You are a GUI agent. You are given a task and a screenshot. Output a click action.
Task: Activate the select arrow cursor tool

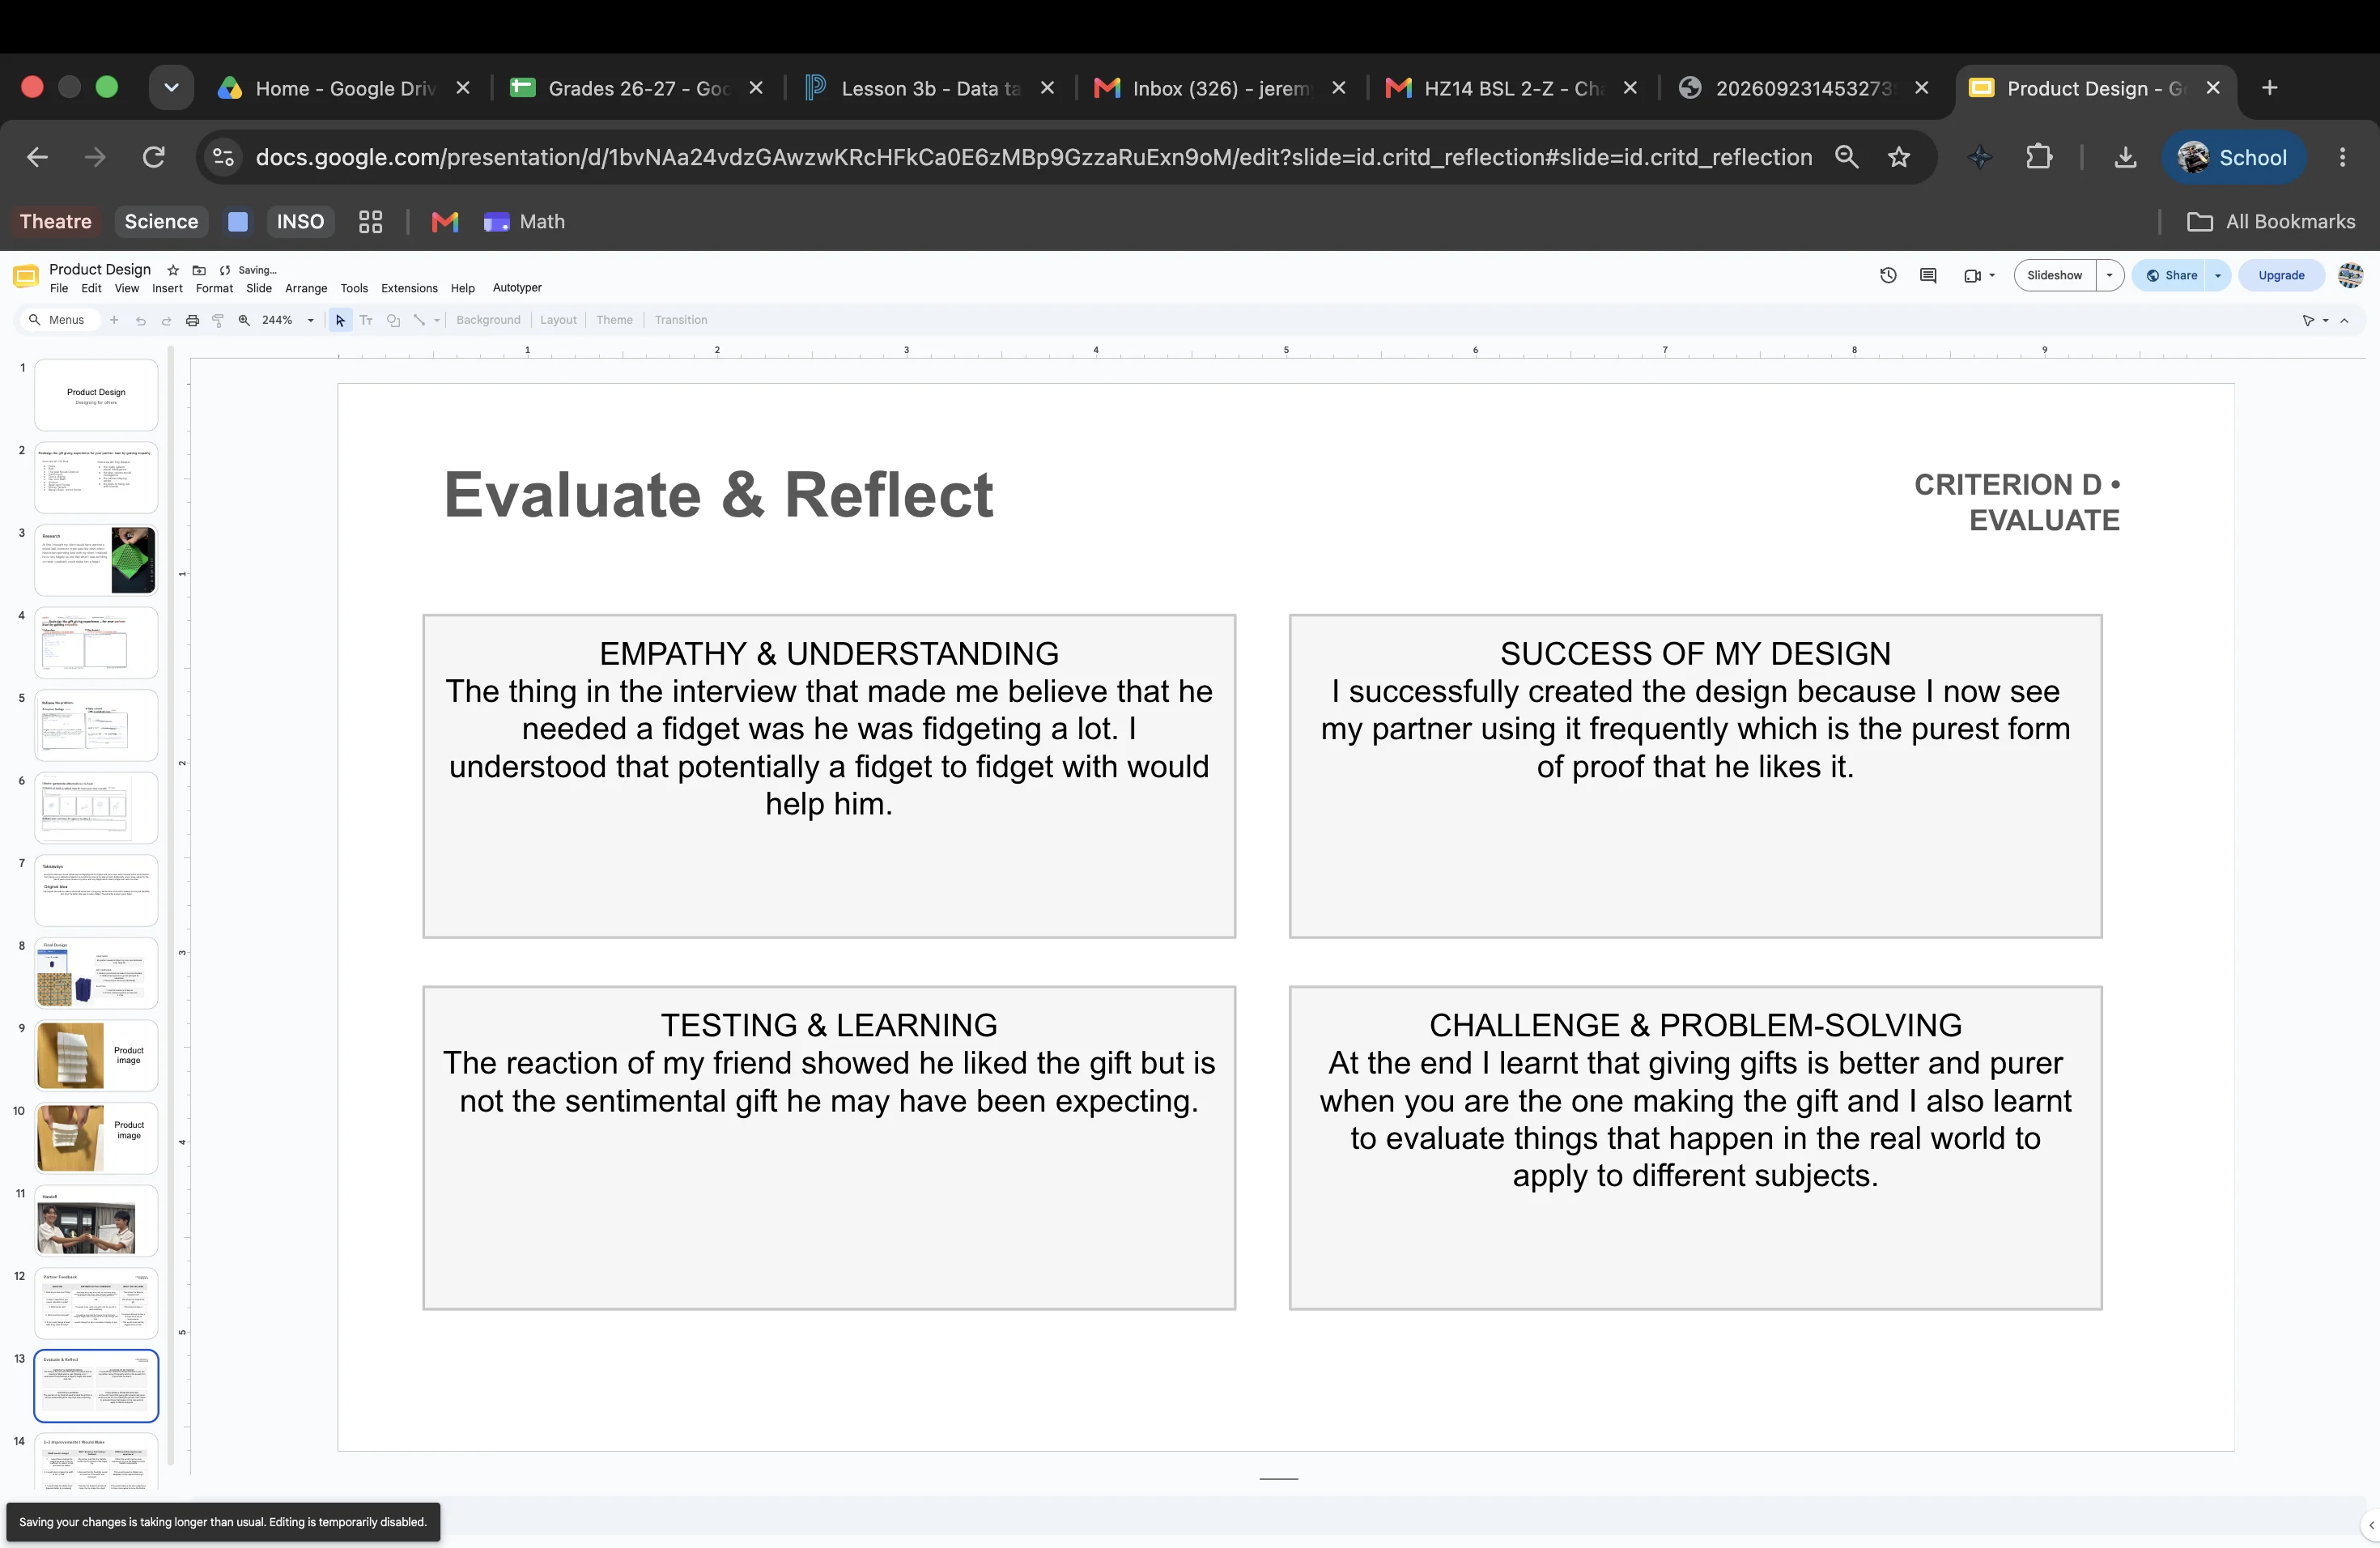coord(340,320)
